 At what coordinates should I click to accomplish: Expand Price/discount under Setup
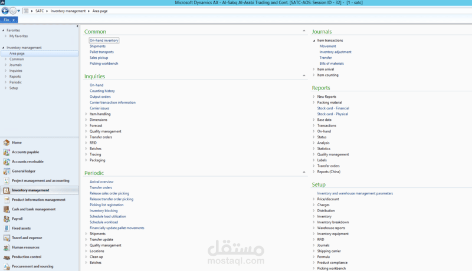tap(314, 199)
